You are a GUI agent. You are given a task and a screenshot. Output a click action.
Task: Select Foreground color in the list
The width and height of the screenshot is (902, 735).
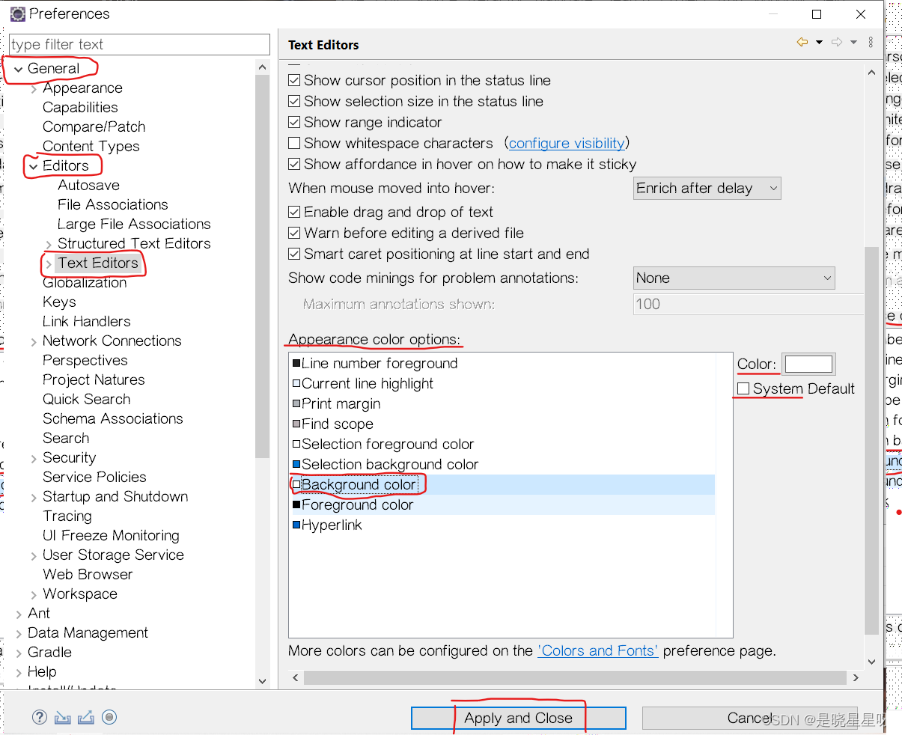click(502, 504)
